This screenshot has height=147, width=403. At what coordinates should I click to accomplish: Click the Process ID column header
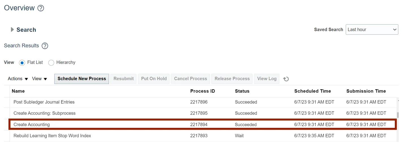(202, 91)
